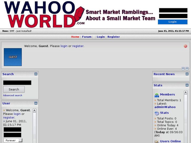Go to Home in navigation menu
Viewport: 191px width, 143px height.
coord(75,37)
